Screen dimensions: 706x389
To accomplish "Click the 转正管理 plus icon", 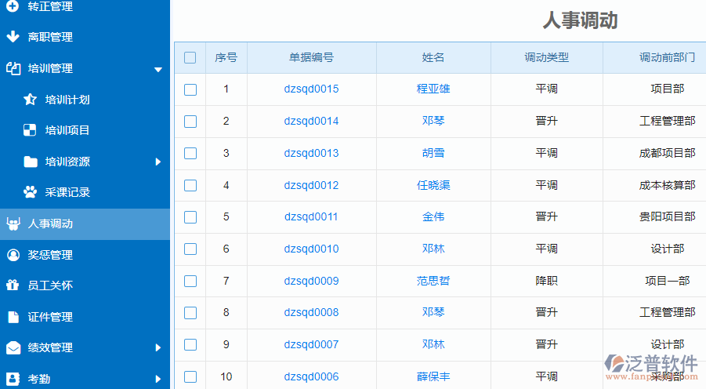I will tap(13, 6).
